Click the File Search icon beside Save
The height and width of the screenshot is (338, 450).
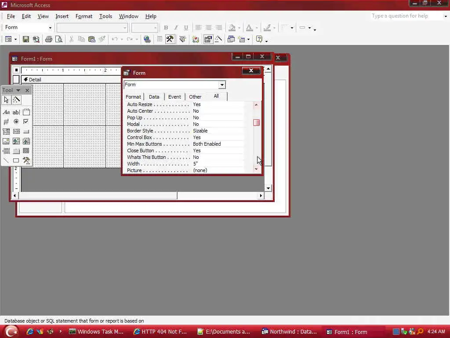[x=36, y=39]
